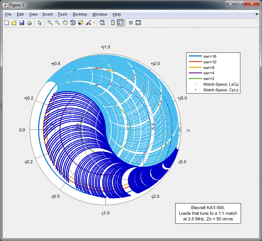The height and width of the screenshot is (241, 262).
Task: Activate the Rotate 3D tool
Action: (x=73, y=23)
